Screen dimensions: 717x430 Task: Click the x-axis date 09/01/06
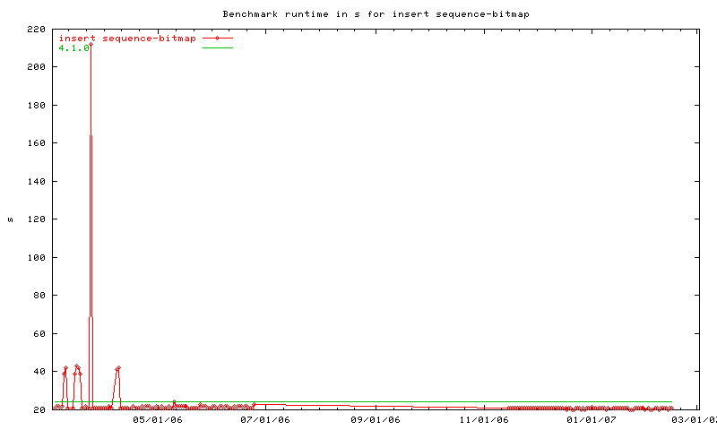[x=376, y=419]
